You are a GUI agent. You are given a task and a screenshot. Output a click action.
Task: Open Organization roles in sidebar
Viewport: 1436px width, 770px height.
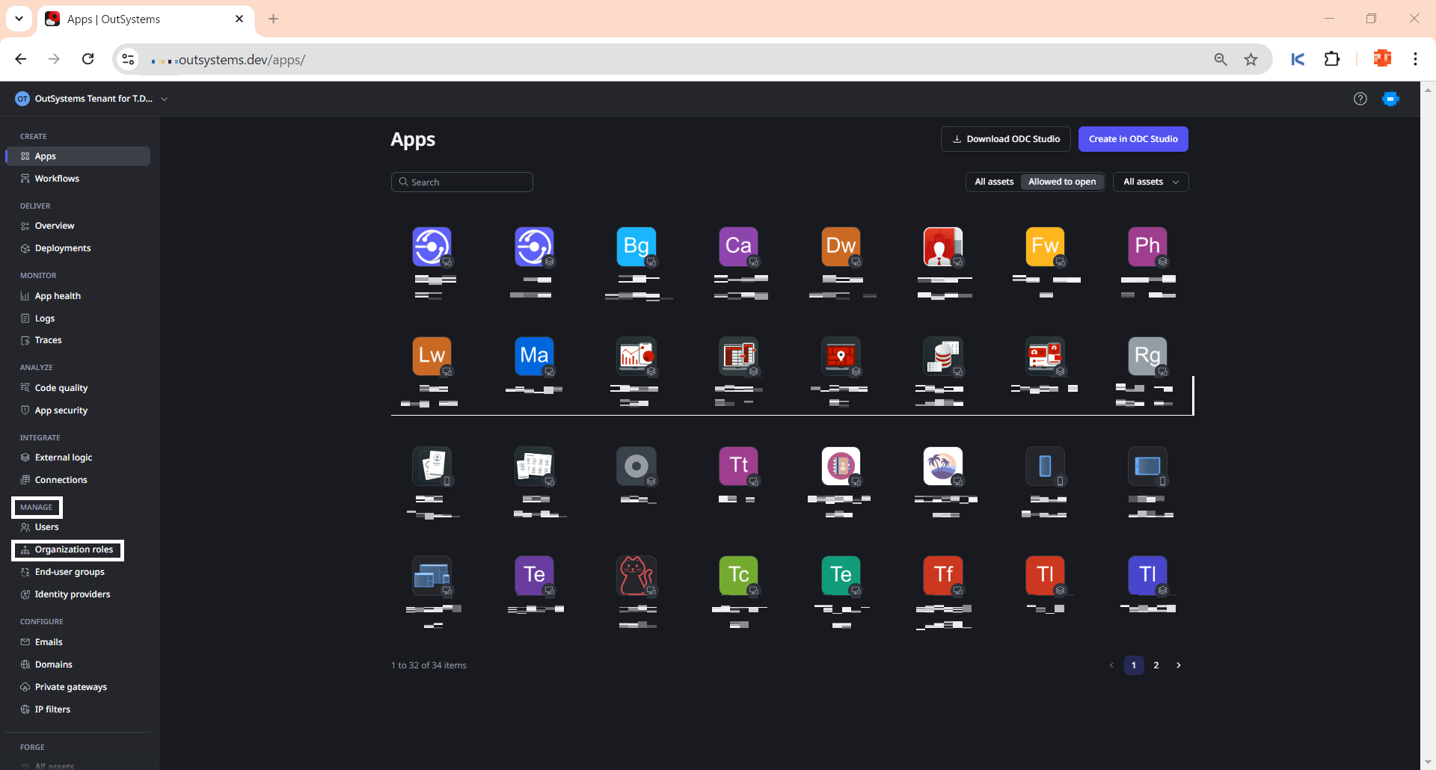click(x=73, y=549)
